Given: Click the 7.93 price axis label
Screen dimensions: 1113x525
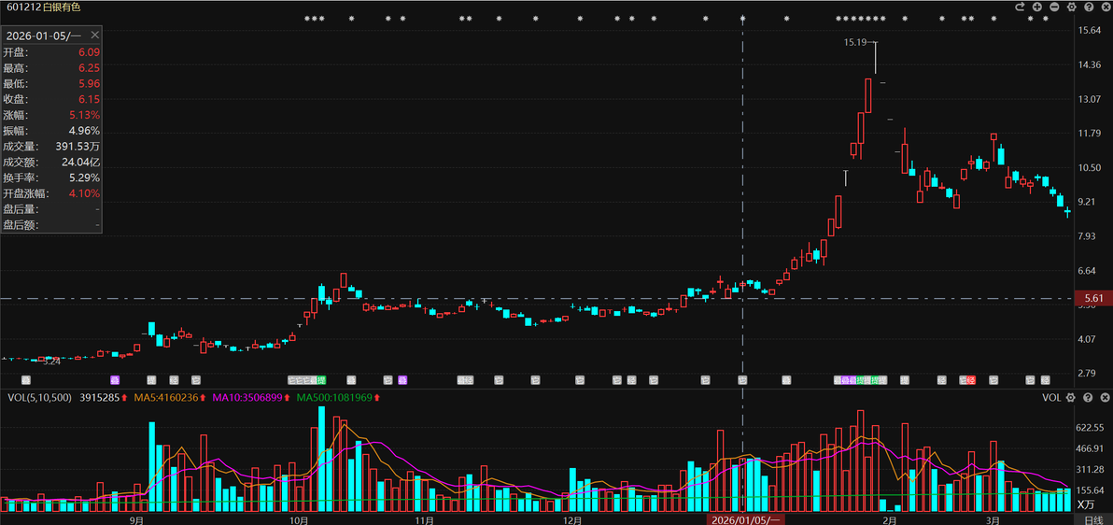Looking at the screenshot, I should (x=1087, y=235).
